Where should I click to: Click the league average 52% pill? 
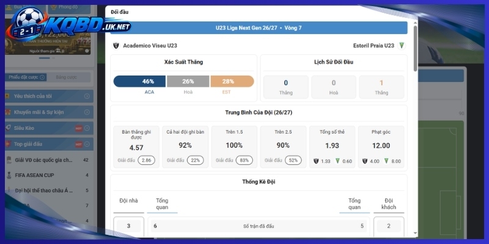point(293,160)
